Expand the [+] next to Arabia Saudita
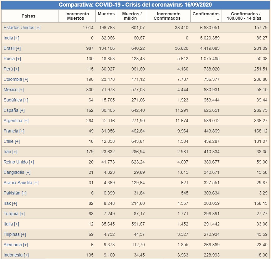 point(36,183)
